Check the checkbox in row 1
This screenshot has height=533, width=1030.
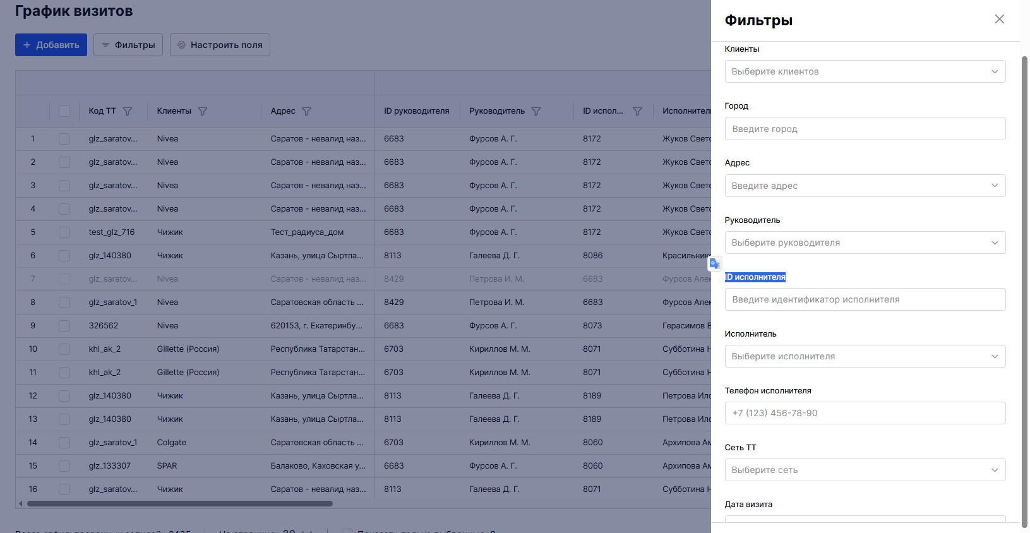tap(64, 139)
